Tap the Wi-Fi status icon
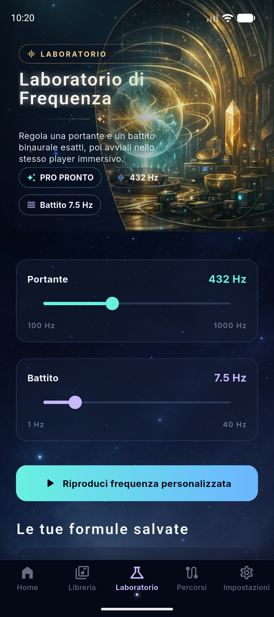 click(x=228, y=18)
